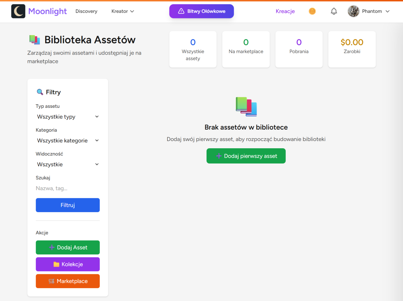Screen dimensions: 403x301
Task: Expand the Widoczność dropdown
Action: (68, 164)
